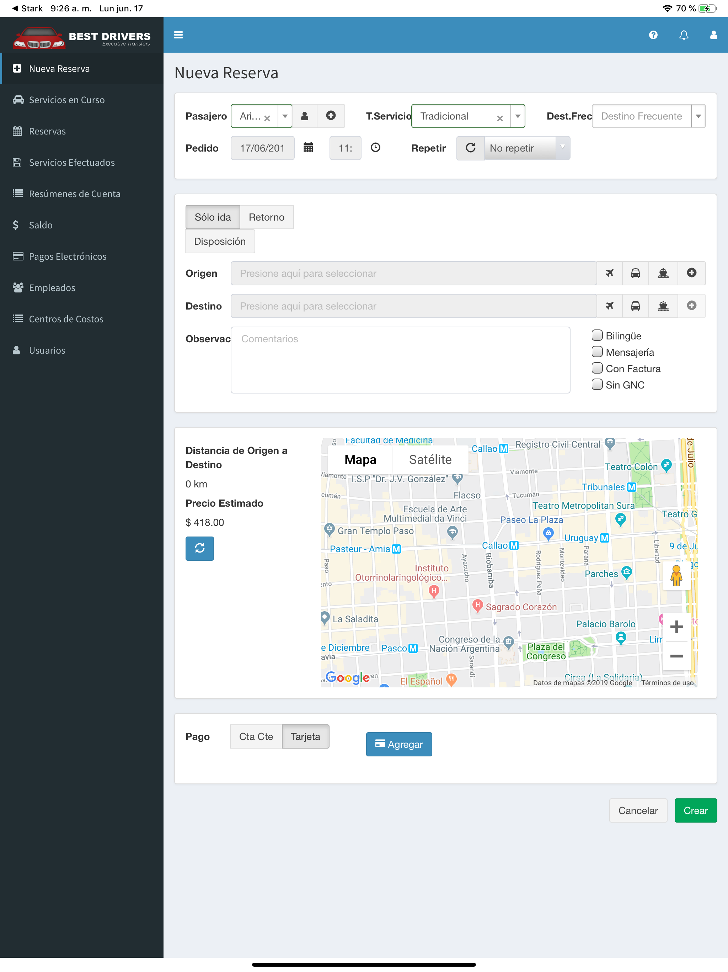The height and width of the screenshot is (972, 728).
Task: Open Servicios Efectuados section
Action: (x=82, y=162)
